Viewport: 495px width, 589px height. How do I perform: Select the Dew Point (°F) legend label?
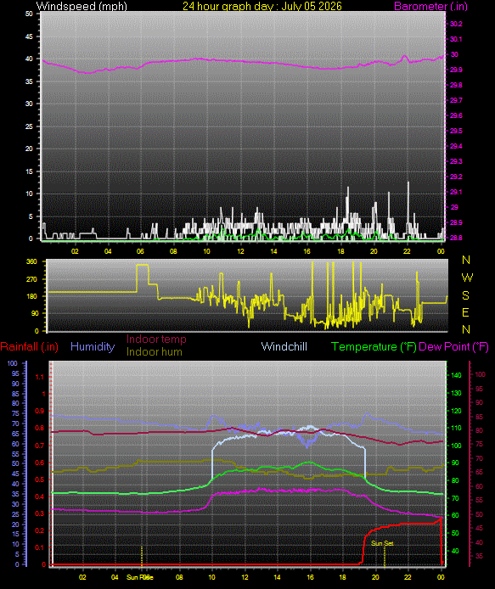pyautogui.click(x=453, y=346)
